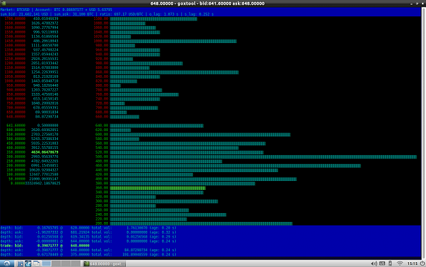Click the power logout icon in the panel
426x267 pixels.
coord(422,264)
